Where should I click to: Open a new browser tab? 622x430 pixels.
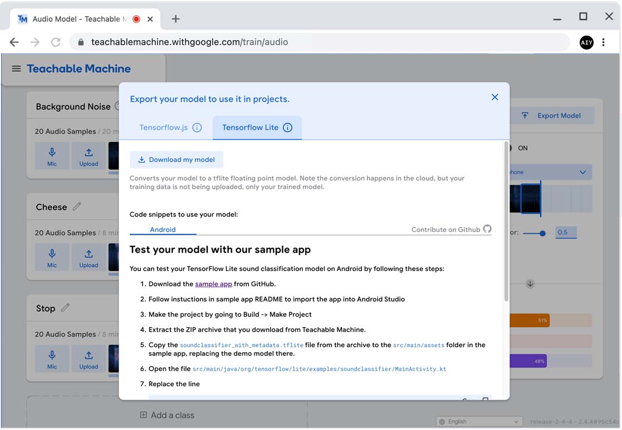[175, 19]
